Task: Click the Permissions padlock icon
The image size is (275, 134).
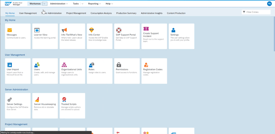Action: [x=119, y=65]
